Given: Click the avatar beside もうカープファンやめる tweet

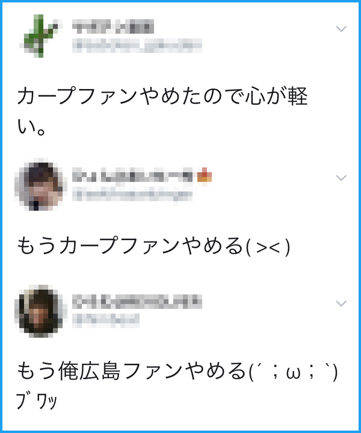Looking at the screenshot, I should 41,184.
